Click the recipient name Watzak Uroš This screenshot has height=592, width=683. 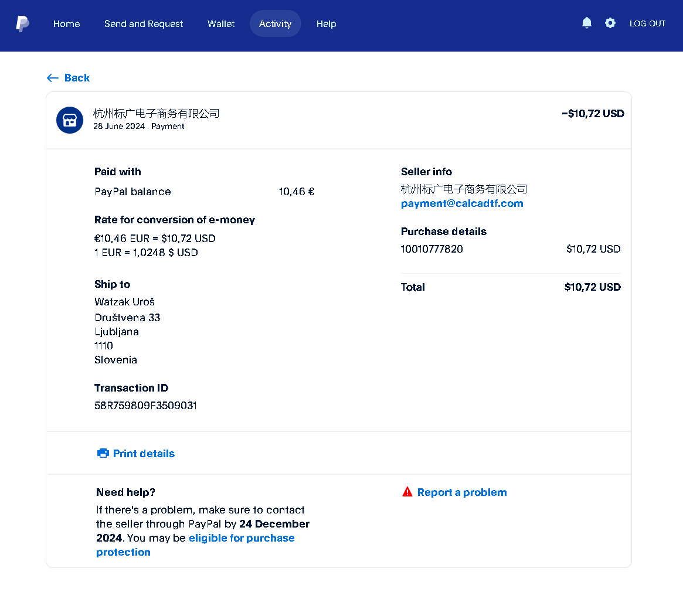[124, 302]
